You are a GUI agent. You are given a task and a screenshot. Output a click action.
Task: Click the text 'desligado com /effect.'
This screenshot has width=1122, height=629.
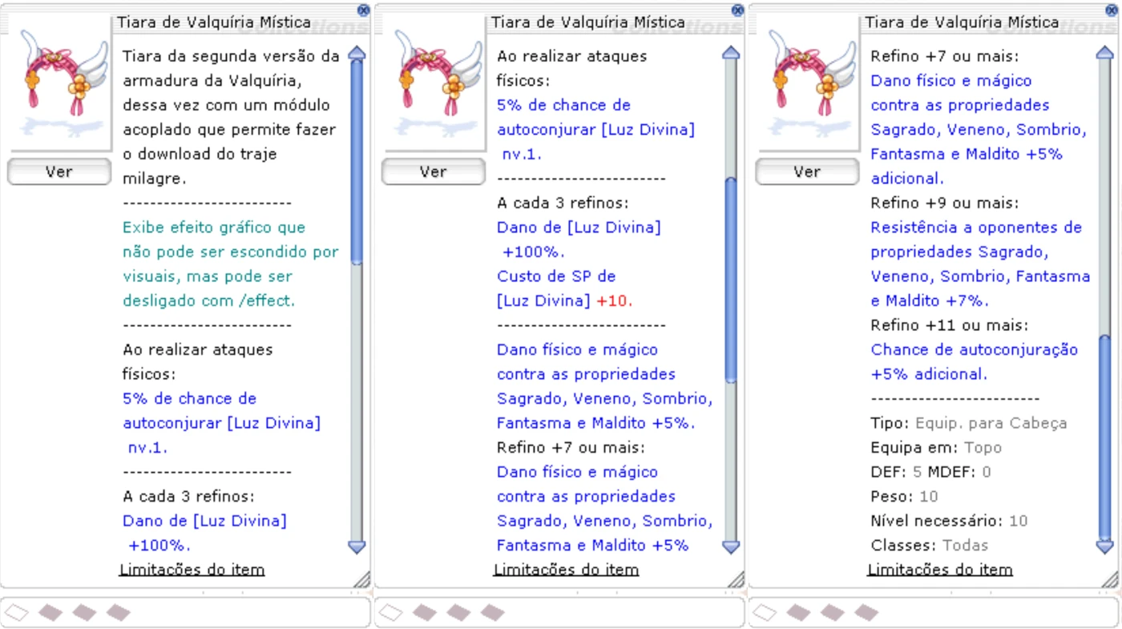pyautogui.click(x=209, y=300)
